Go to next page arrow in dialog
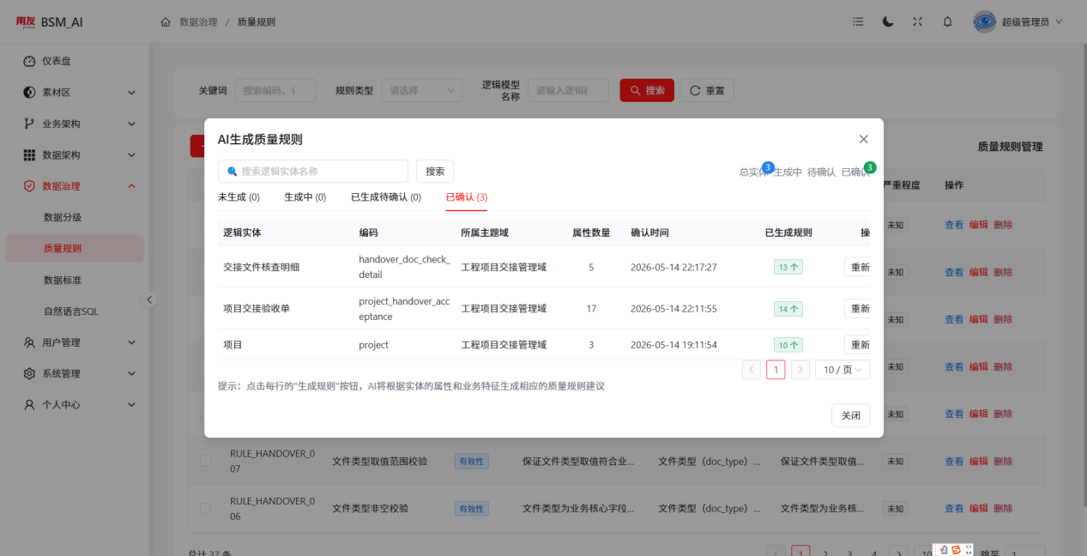Screen dimensions: 1087x556 coord(800,370)
